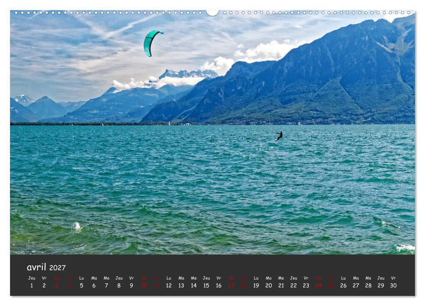The height and width of the screenshot is (306, 425).
Task: Select the red Saturday date 3
Action: 56,285
